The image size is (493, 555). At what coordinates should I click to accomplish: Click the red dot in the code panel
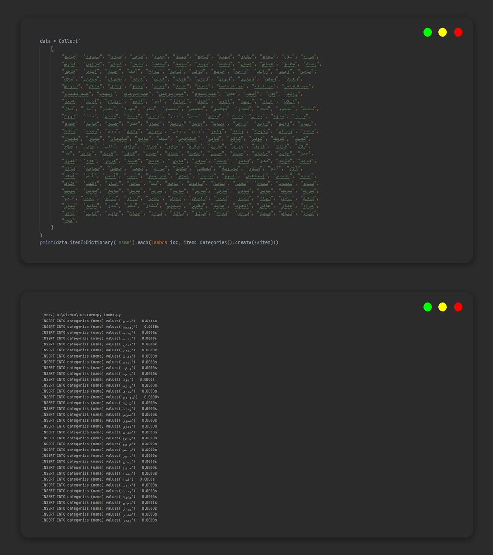(x=458, y=32)
